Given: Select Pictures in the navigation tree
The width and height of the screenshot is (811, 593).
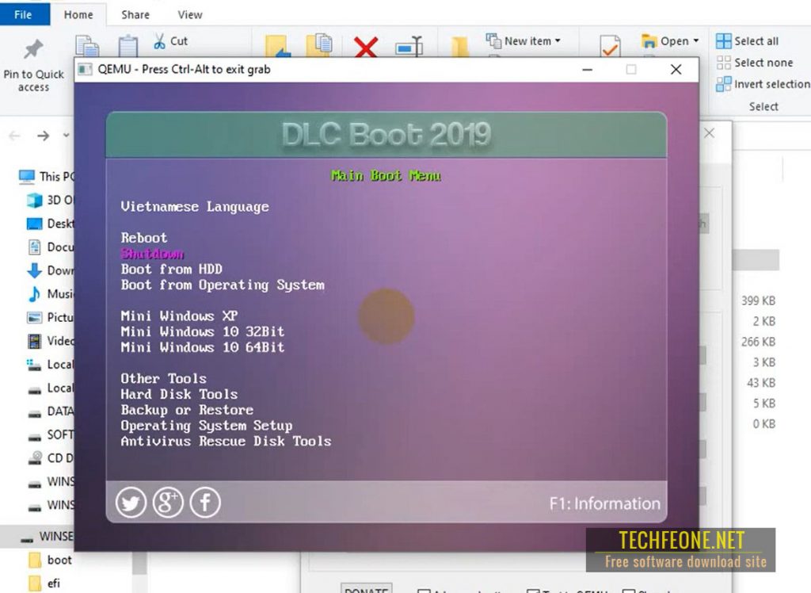Looking at the screenshot, I should (50, 317).
